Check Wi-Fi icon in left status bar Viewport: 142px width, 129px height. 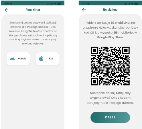(55, 4)
